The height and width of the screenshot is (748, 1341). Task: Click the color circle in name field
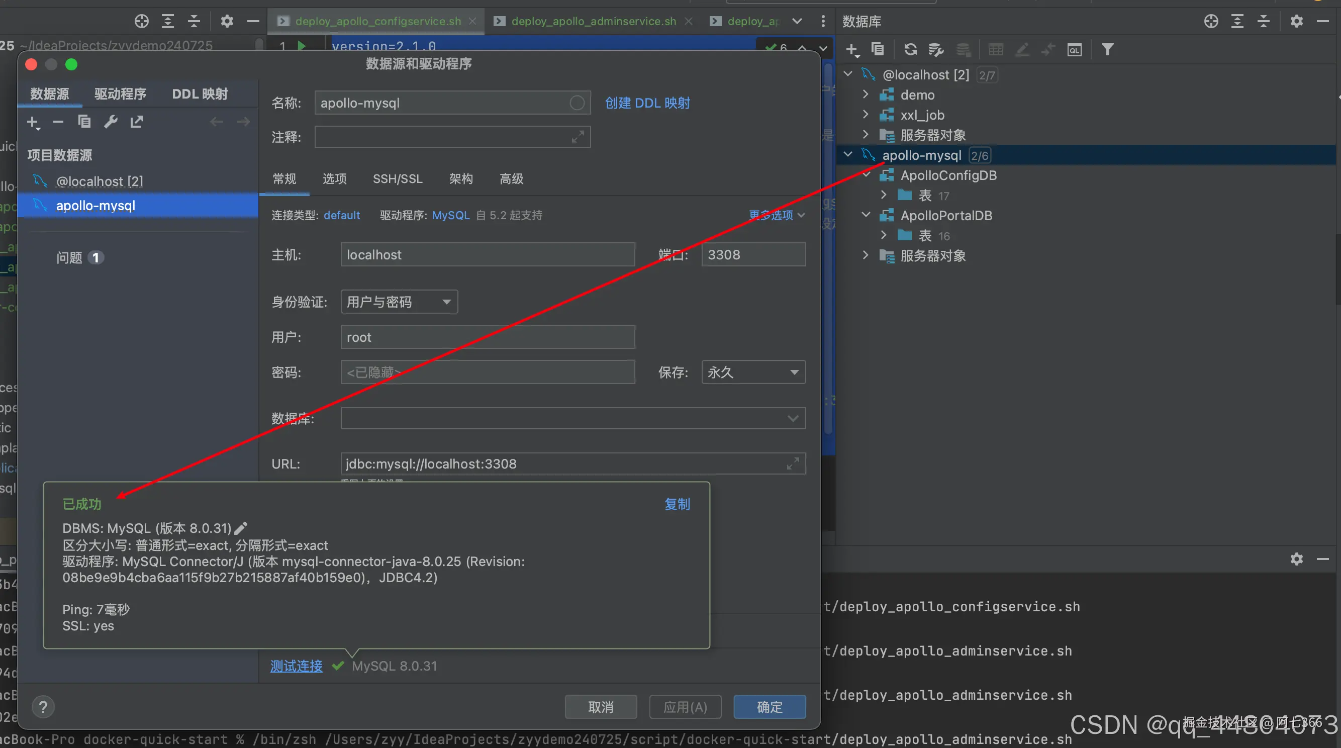[577, 103]
